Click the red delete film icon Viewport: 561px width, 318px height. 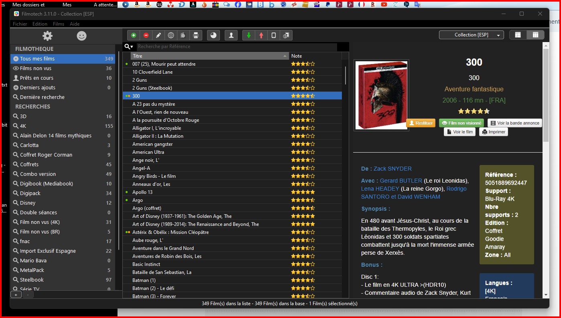(146, 35)
